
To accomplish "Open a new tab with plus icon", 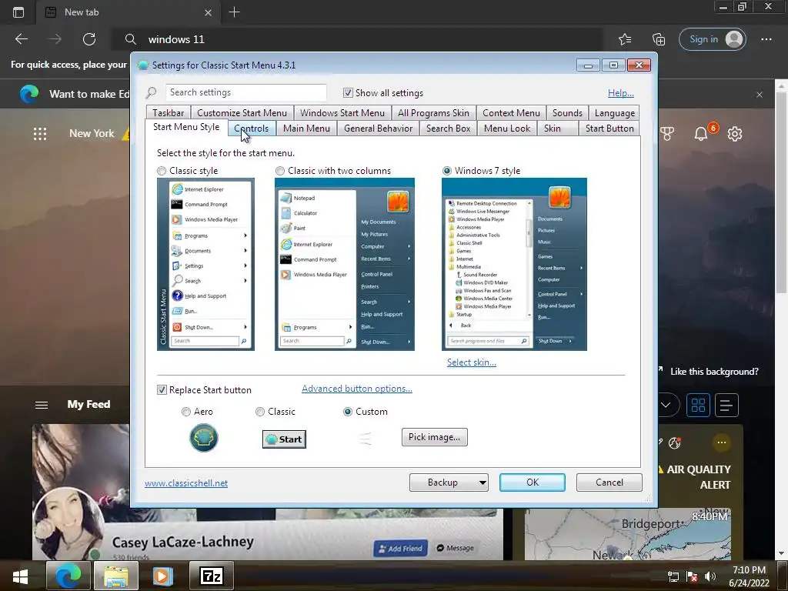I will click(234, 12).
